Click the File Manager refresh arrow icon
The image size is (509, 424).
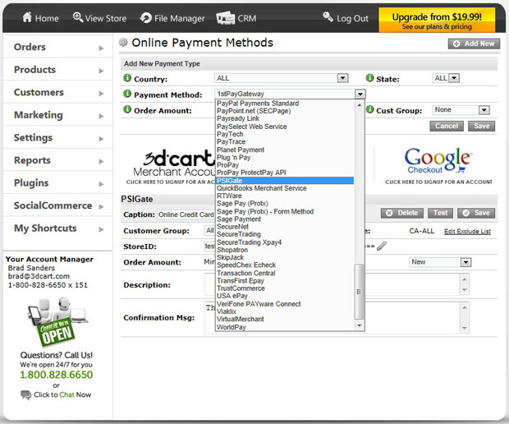(146, 18)
